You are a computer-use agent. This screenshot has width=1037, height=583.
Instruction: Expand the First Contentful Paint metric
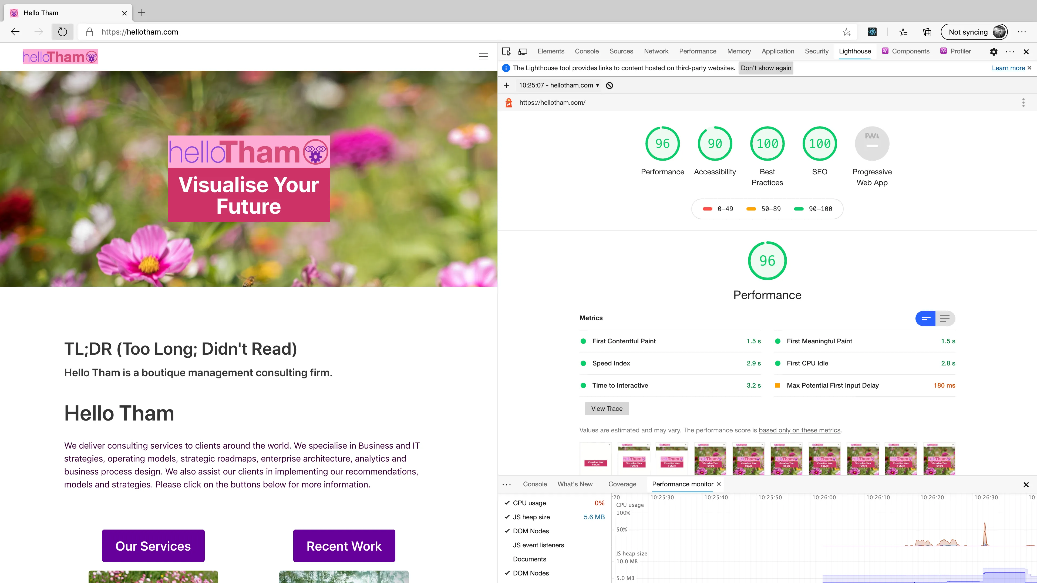click(x=670, y=341)
